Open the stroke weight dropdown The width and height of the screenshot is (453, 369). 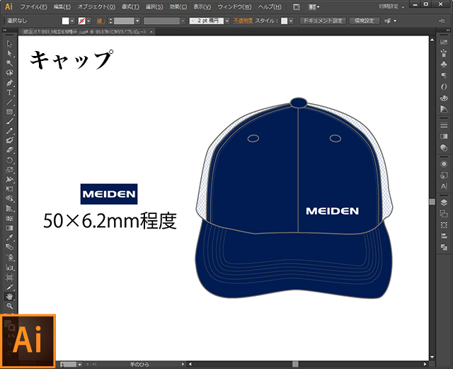(137, 21)
